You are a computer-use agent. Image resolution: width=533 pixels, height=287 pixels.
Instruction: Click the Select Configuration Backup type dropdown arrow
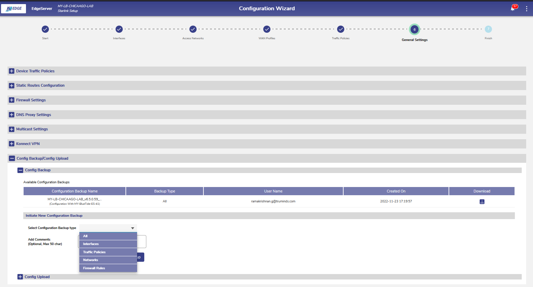click(133, 228)
